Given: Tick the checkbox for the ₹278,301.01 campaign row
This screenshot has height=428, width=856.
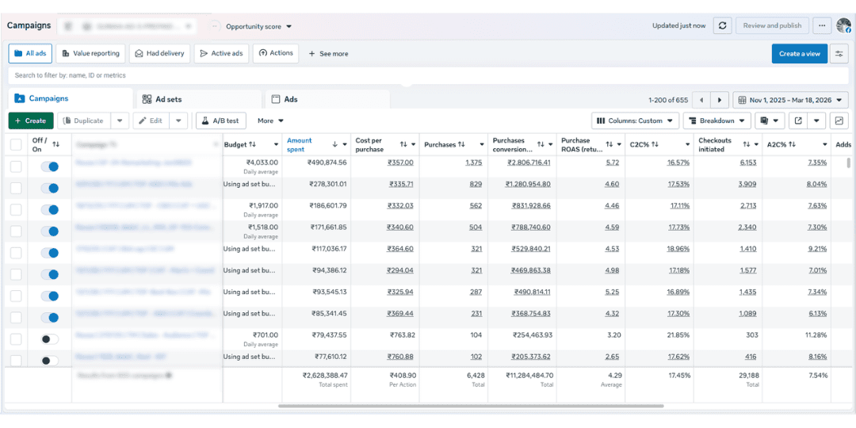Looking at the screenshot, I should pyautogui.click(x=16, y=188).
